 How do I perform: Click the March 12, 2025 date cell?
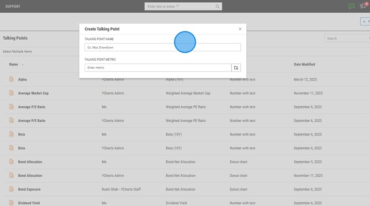click(305, 79)
